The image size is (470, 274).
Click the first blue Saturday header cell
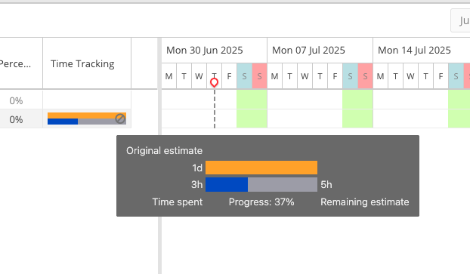[244, 76]
